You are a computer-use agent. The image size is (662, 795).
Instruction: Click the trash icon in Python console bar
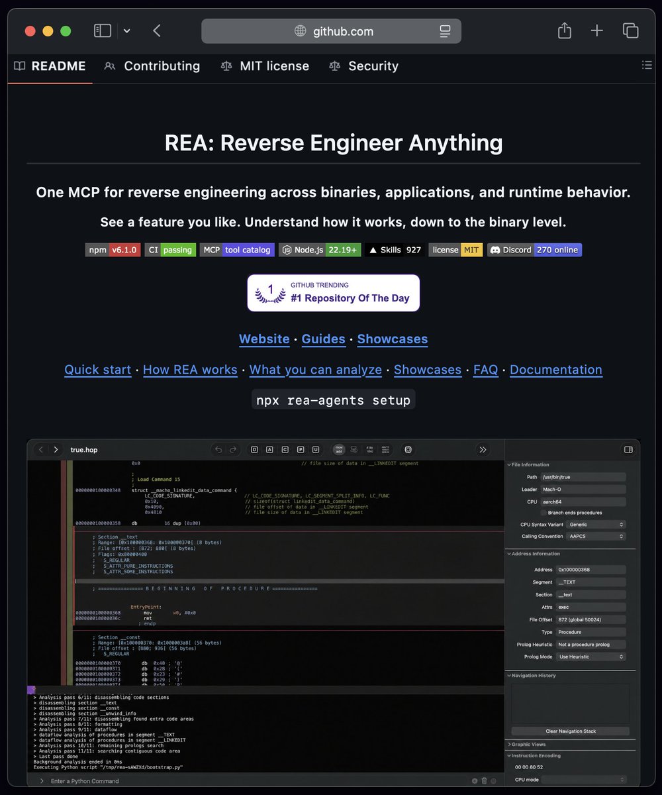point(484,780)
